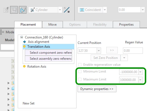
Task: Click the convert constraints to mechanism icon
Action: pyautogui.click(x=6, y=10)
